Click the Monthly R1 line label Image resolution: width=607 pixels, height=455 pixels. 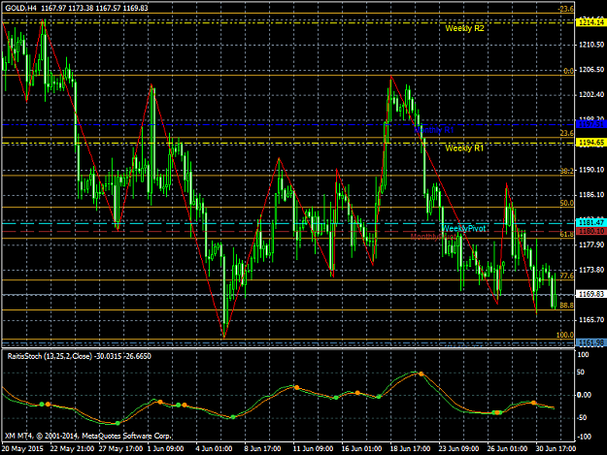(433, 130)
